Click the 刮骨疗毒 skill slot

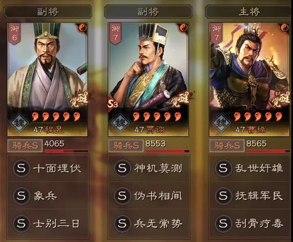pyautogui.click(x=250, y=223)
